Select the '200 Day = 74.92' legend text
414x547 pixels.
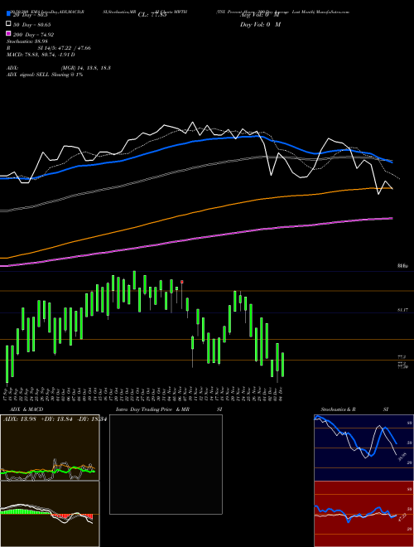click(x=33, y=35)
